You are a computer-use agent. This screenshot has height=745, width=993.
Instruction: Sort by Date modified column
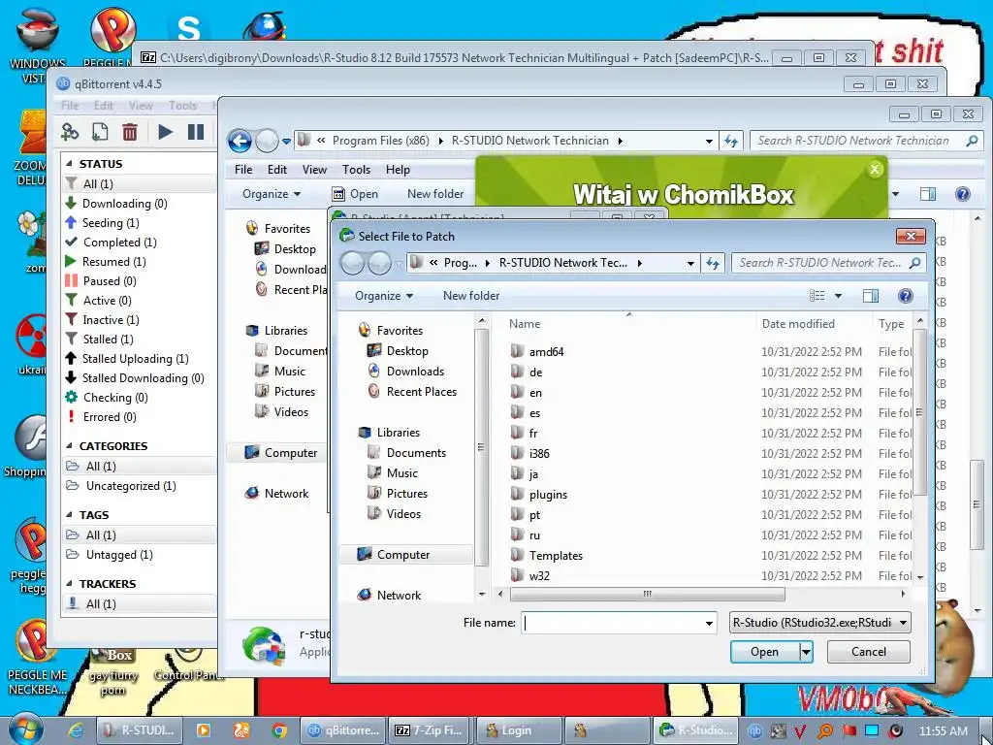(799, 324)
